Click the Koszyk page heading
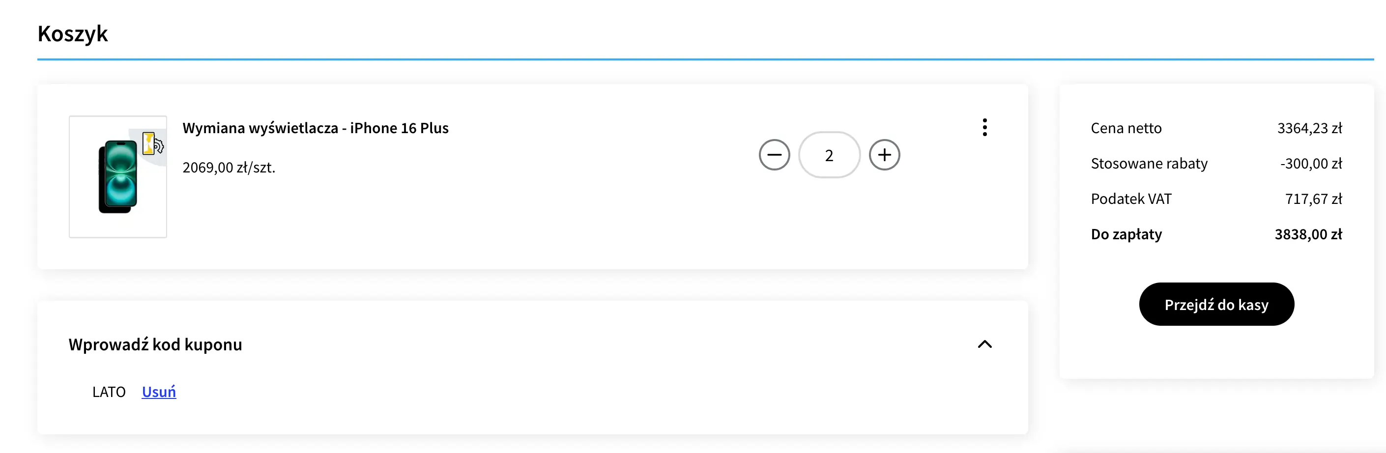Image resolution: width=1386 pixels, height=453 pixels. pos(73,33)
